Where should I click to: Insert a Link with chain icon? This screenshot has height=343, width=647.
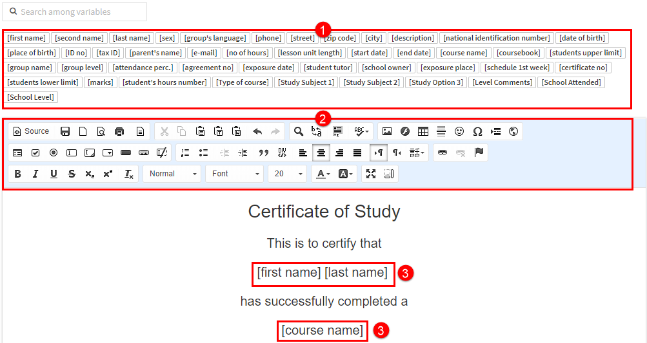point(443,153)
